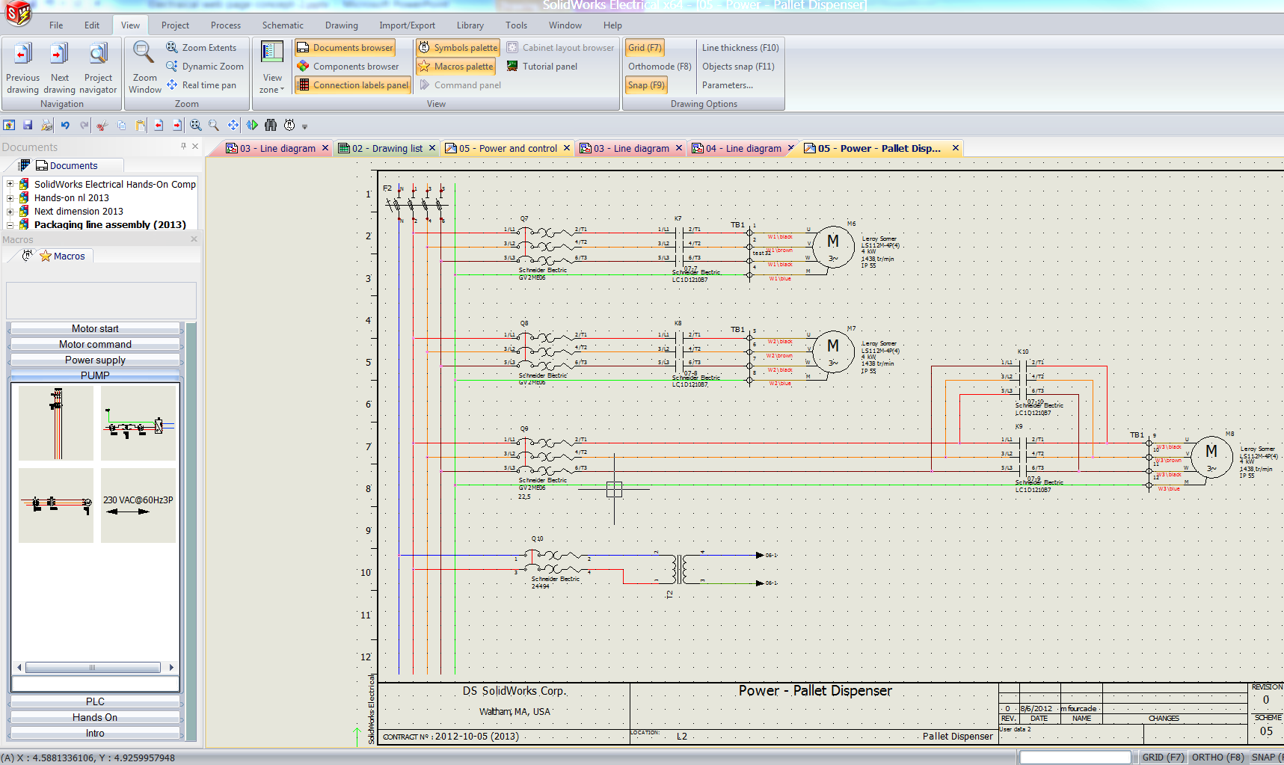Expand Next dimension 2013 project node
The height and width of the screenshot is (765, 1284).
tap(10, 211)
